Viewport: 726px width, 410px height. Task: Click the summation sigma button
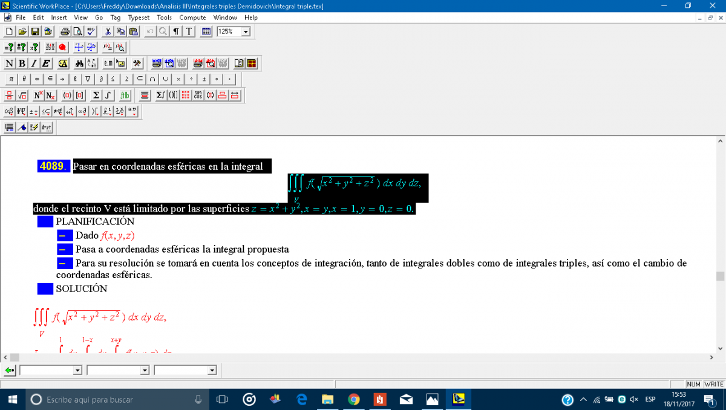(x=96, y=96)
